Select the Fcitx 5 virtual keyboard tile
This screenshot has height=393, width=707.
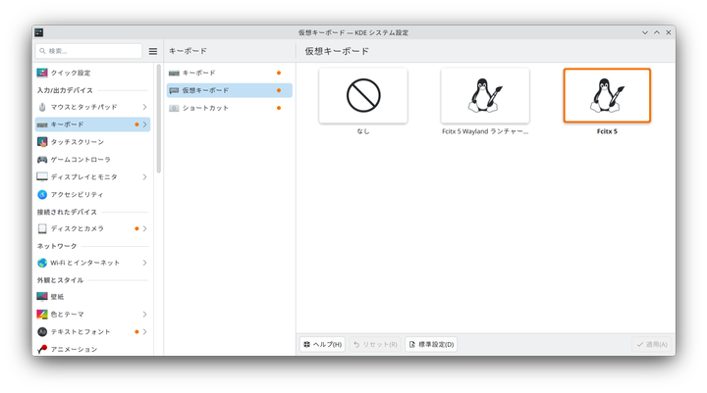(607, 96)
